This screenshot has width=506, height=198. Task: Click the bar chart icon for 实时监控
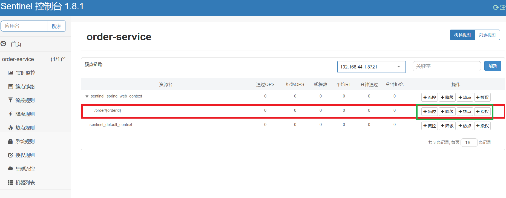pyautogui.click(x=11, y=73)
